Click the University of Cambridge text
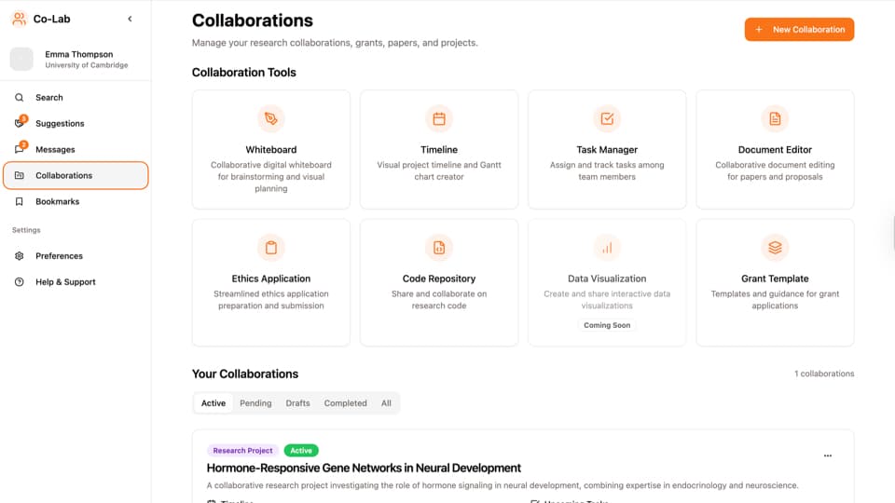 coord(87,65)
